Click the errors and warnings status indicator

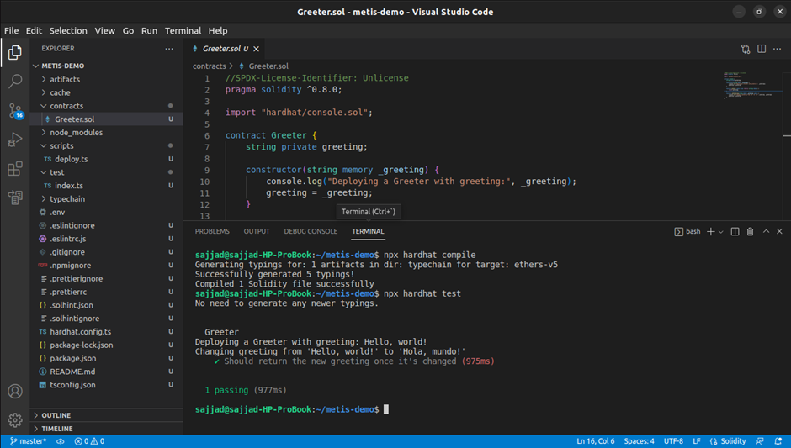[89, 441]
